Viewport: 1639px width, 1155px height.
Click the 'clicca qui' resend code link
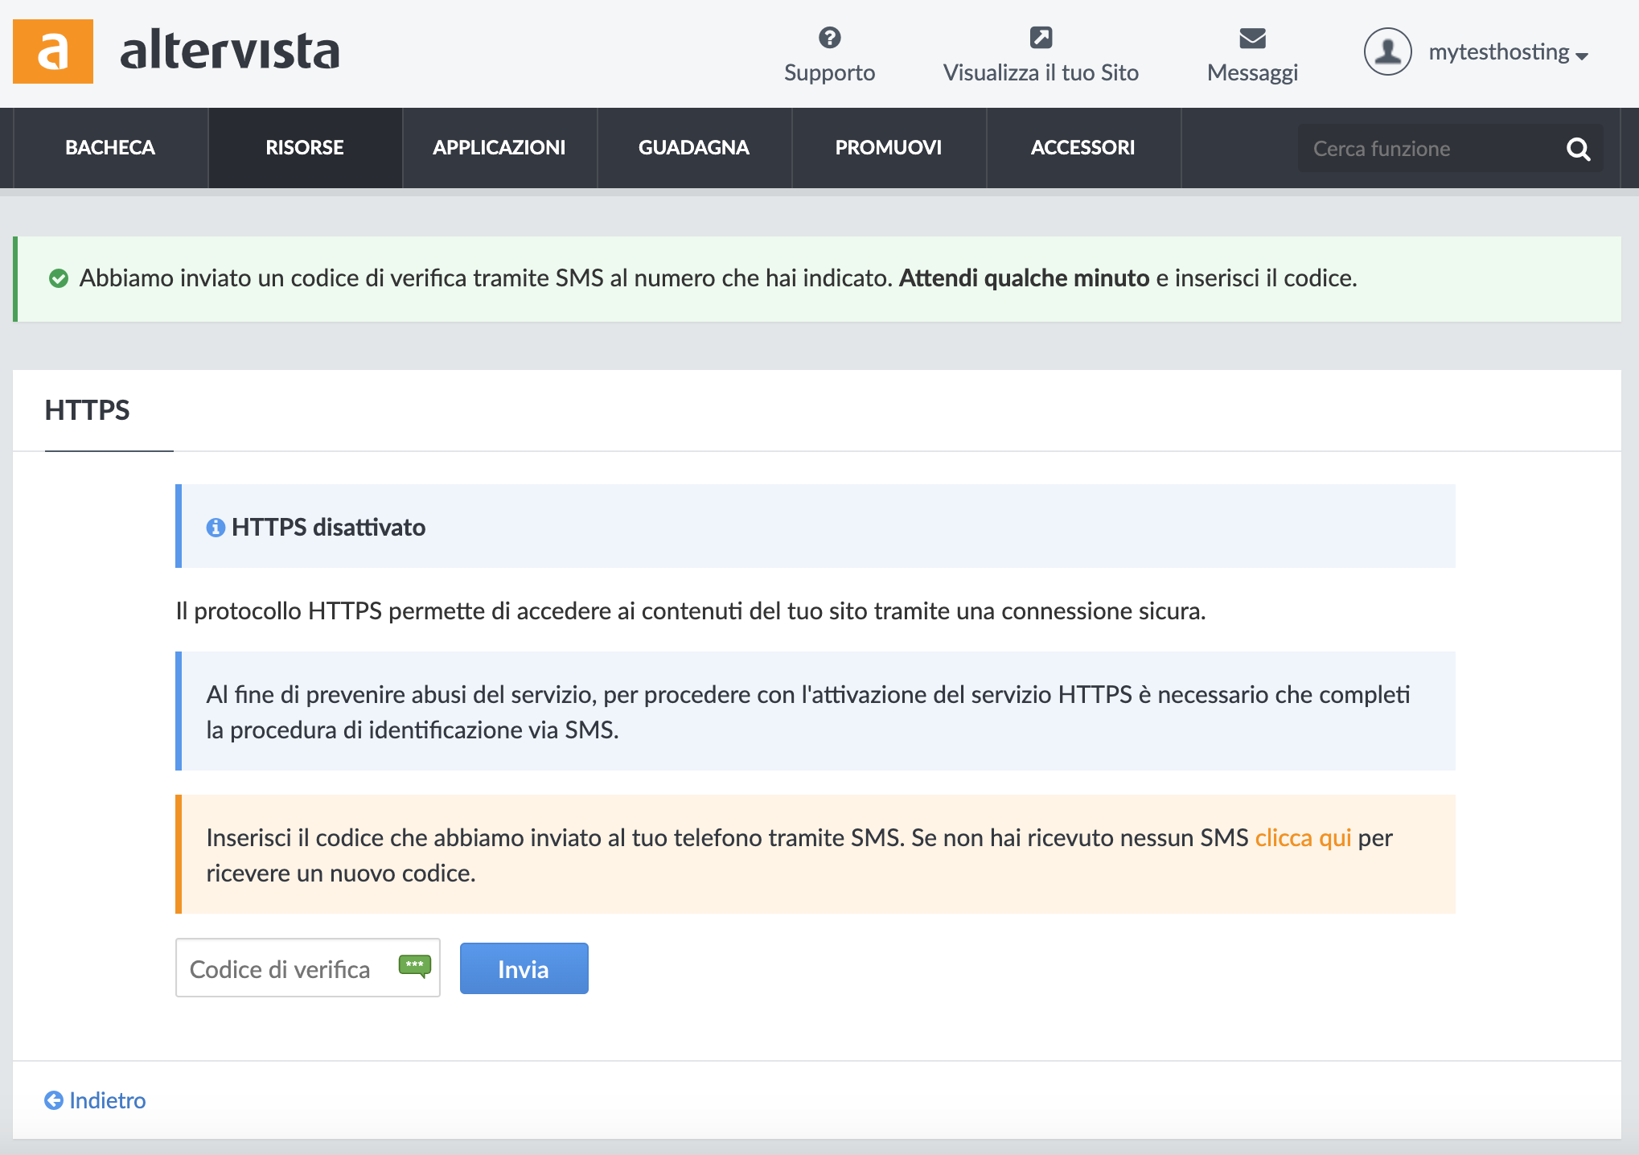[1303, 838]
